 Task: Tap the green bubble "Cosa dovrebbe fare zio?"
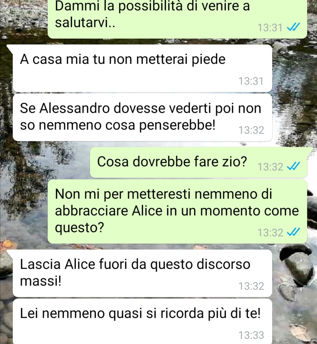[198, 162]
